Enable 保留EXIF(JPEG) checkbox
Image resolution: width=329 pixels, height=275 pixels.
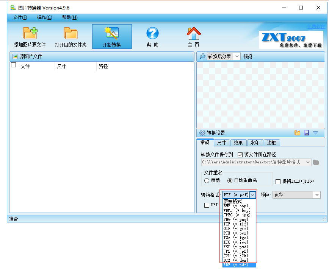pos(278,181)
